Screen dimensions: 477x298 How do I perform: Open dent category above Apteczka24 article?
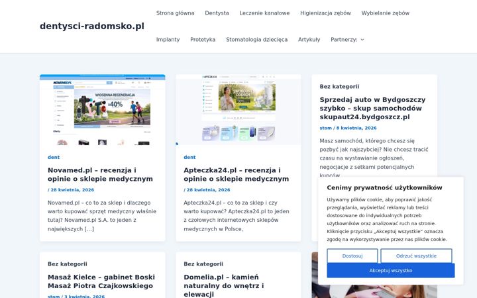pos(189,157)
